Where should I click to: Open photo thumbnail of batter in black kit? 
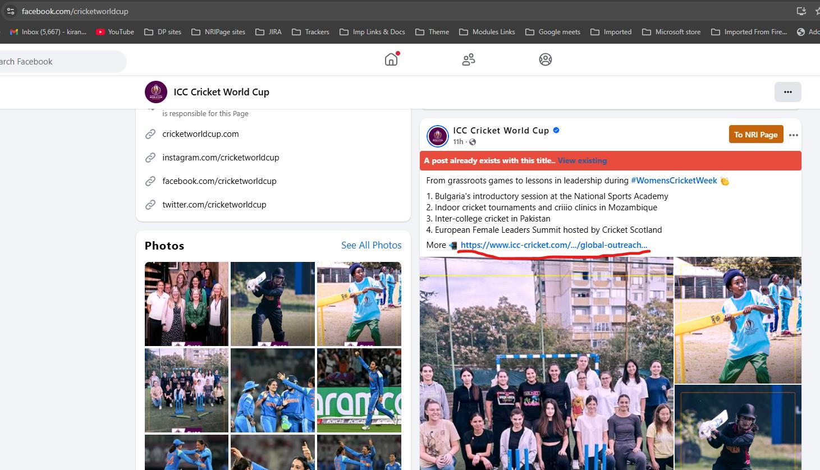click(x=273, y=304)
